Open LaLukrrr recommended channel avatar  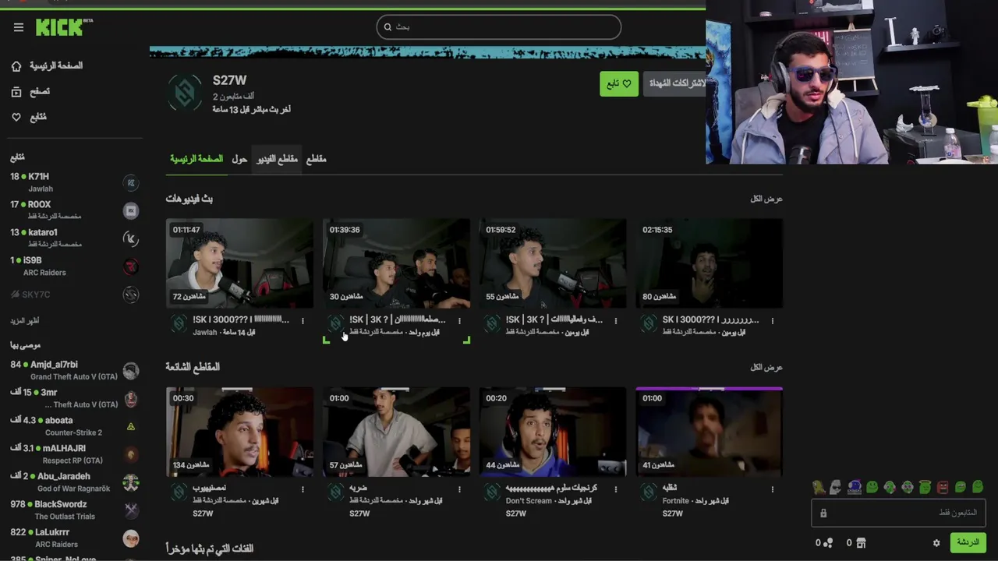pos(131,538)
